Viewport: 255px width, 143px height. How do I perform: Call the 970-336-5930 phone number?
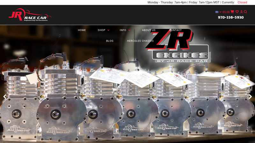(230, 17)
